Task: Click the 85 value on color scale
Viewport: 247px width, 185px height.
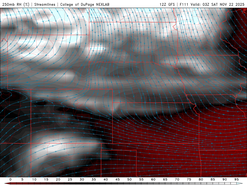Action: pyautogui.click(x=213, y=179)
